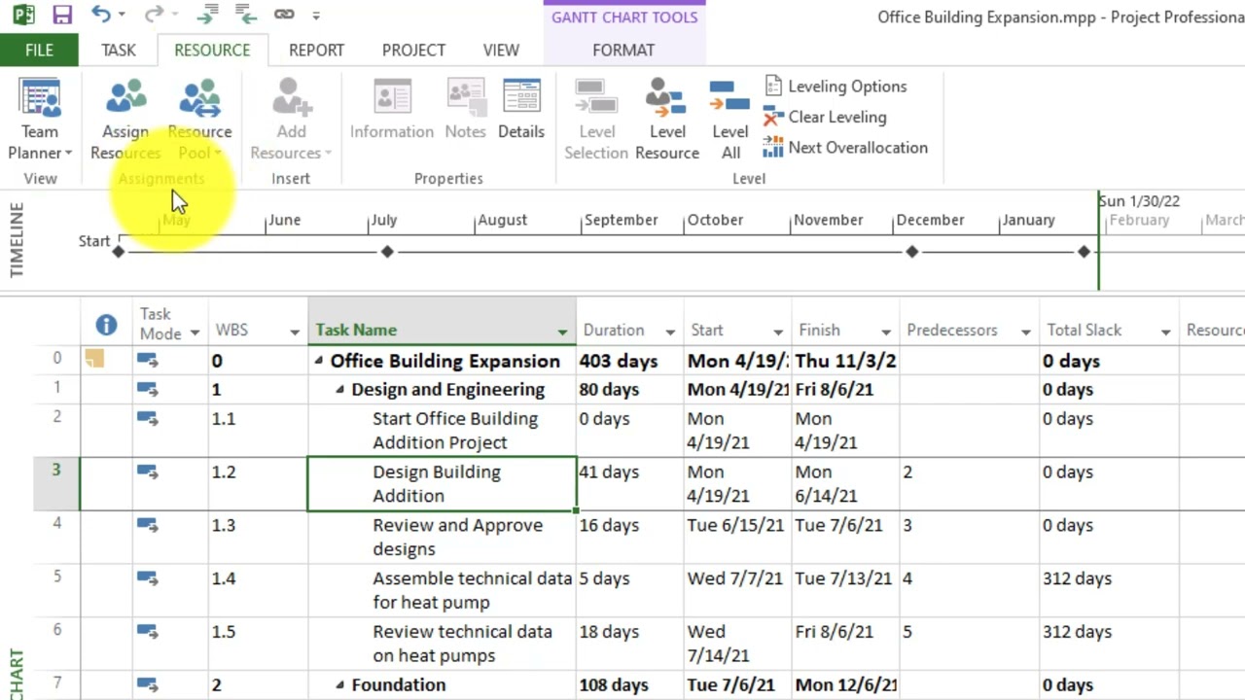Click the indicators info column header icon
The width and height of the screenshot is (1245, 700).
(106, 326)
